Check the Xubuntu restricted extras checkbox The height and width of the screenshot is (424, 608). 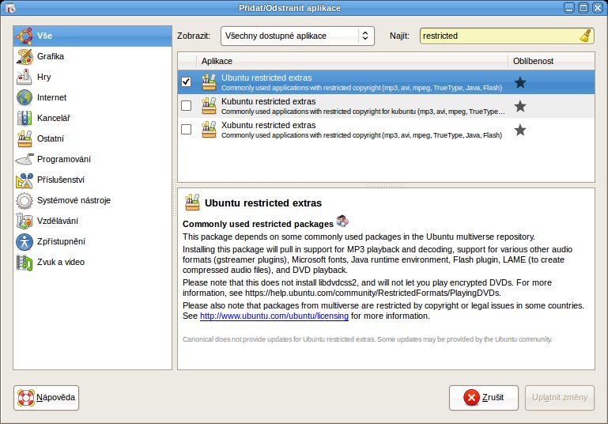pyautogui.click(x=186, y=129)
